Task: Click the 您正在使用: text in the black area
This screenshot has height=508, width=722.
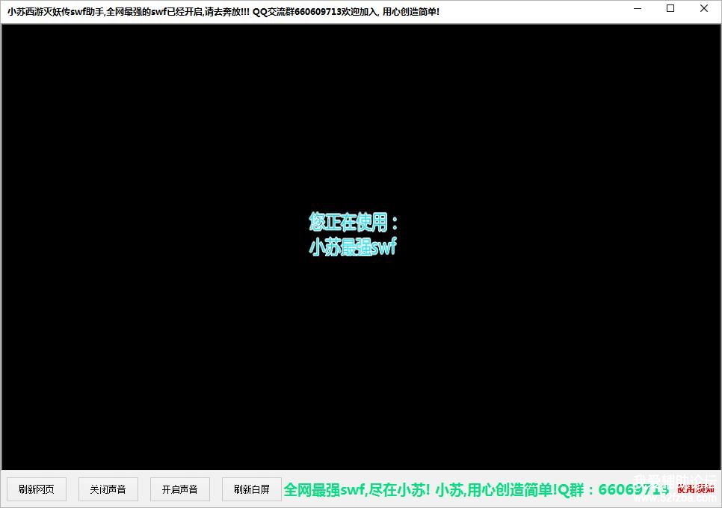Action: [354, 222]
